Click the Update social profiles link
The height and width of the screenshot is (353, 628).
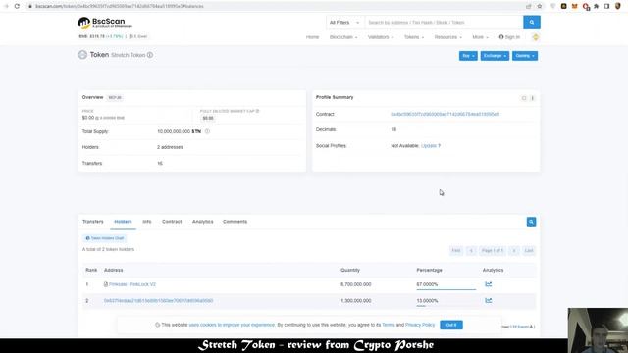pyautogui.click(x=429, y=146)
